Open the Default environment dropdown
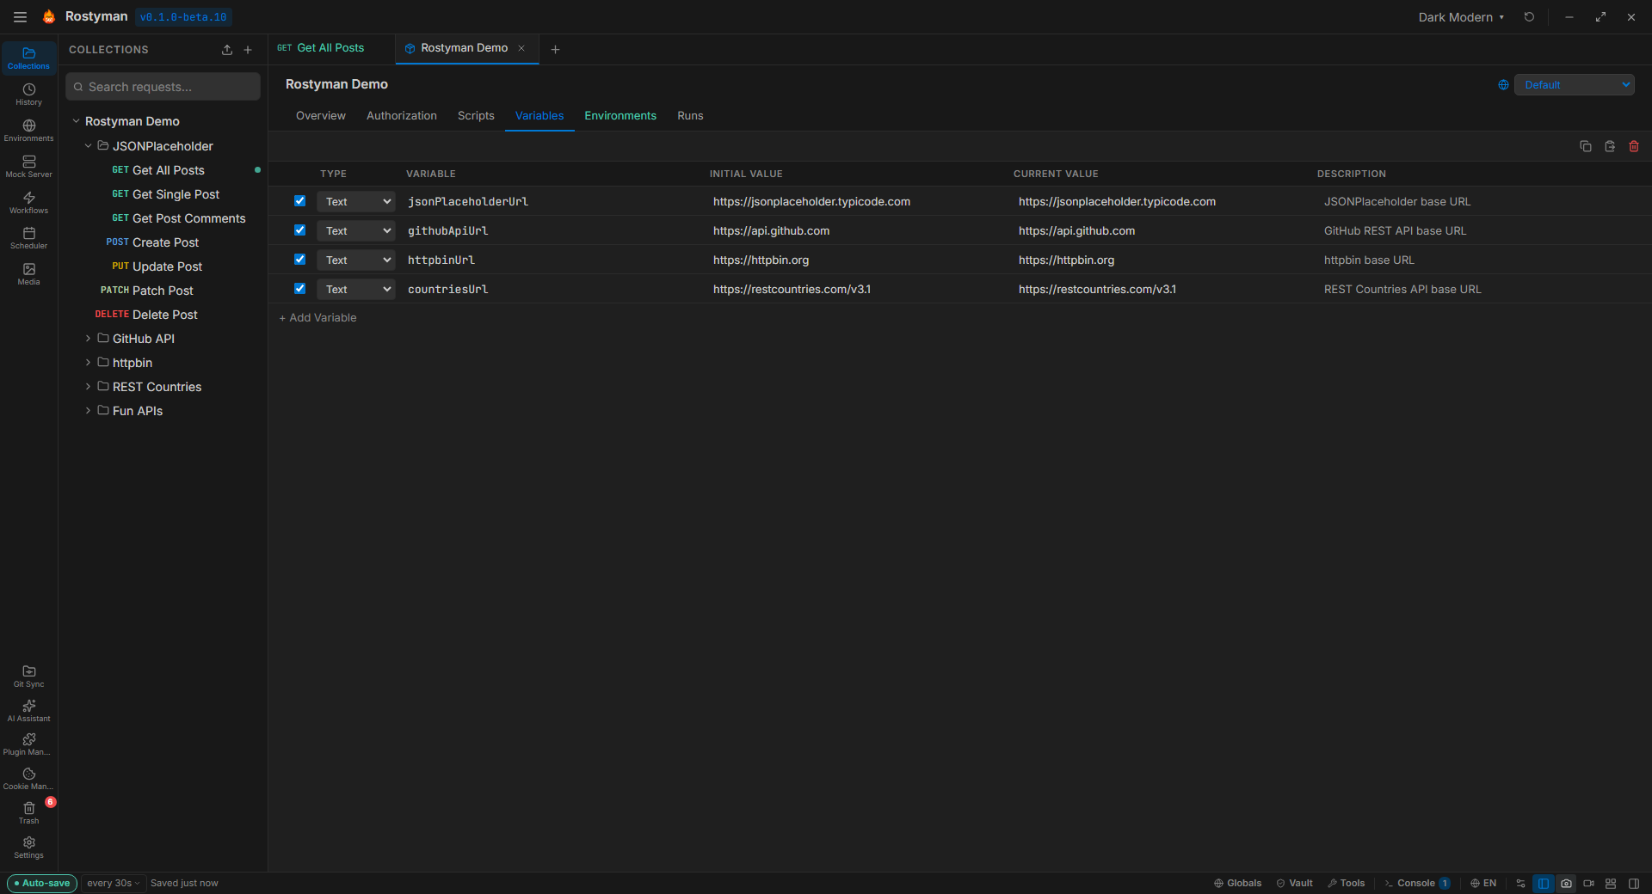Viewport: 1652px width, 894px height. (x=1573, y=85)
